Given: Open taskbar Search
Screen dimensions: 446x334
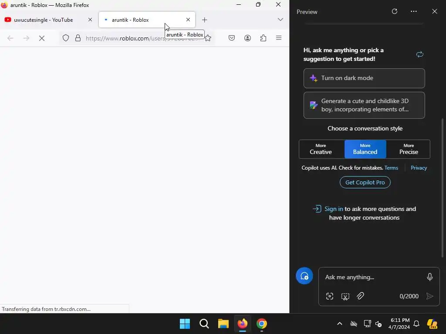Looking at the screenshot, I should [204, 324].
